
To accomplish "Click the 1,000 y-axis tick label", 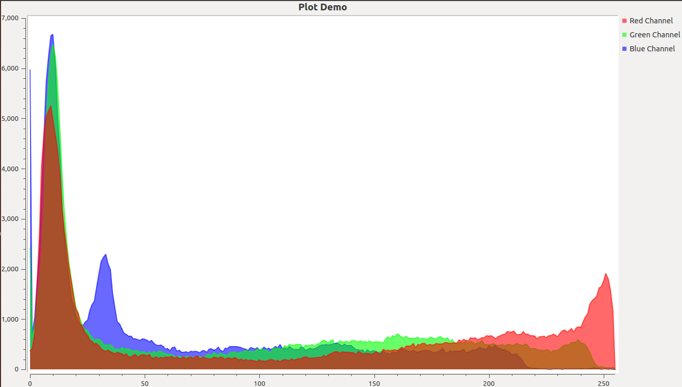I will [9, 319].
